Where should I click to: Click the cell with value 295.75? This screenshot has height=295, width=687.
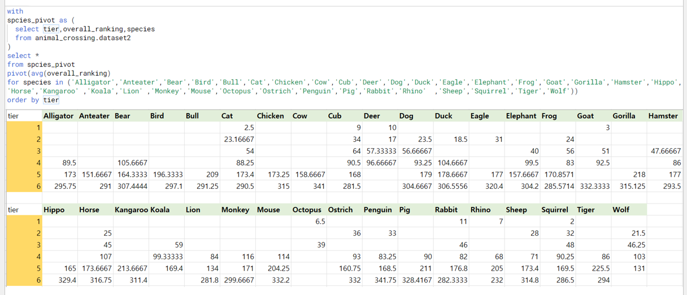tap(66, 186)
